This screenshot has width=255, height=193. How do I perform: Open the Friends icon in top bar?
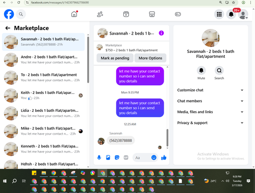tap(100, 14)
